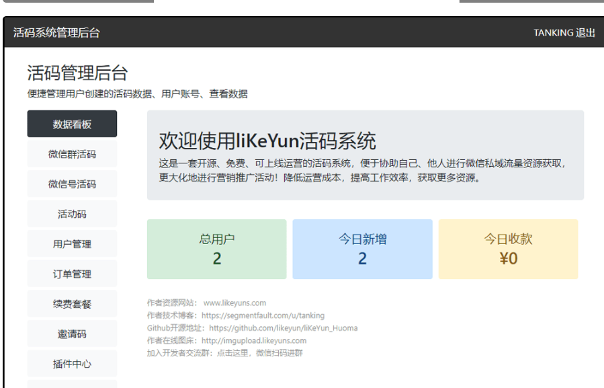
Task: Click the TANKING username in the header
Action: coord(554,32)
